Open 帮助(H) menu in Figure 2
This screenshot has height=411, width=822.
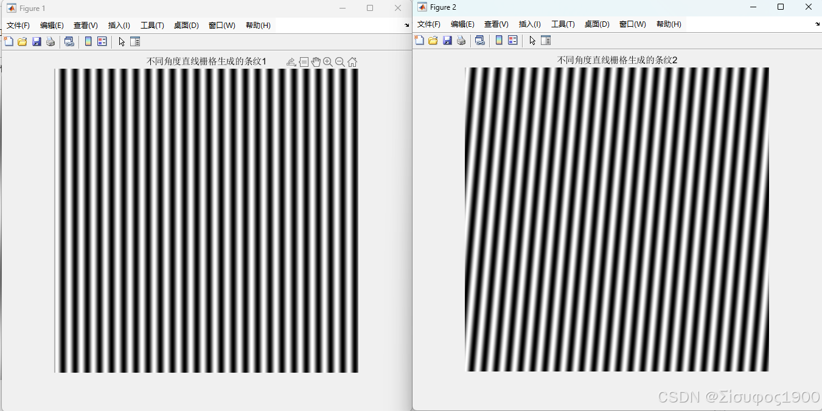point(669,24)
